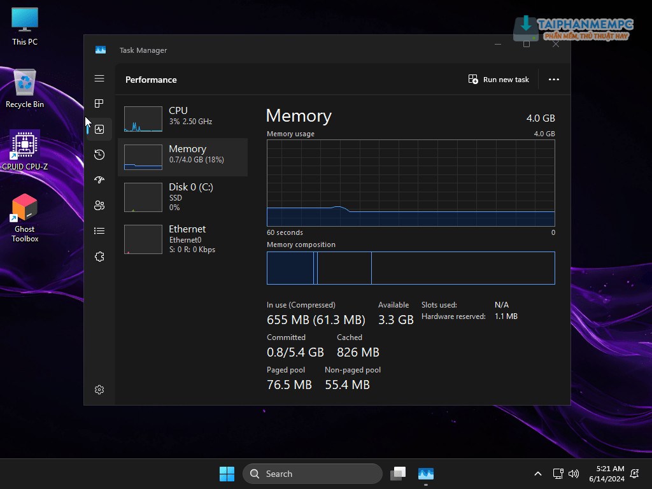The width and height of the screenshot is (652, 489).
Task: Open the App history page icon
Action: [x=99, y=155]
